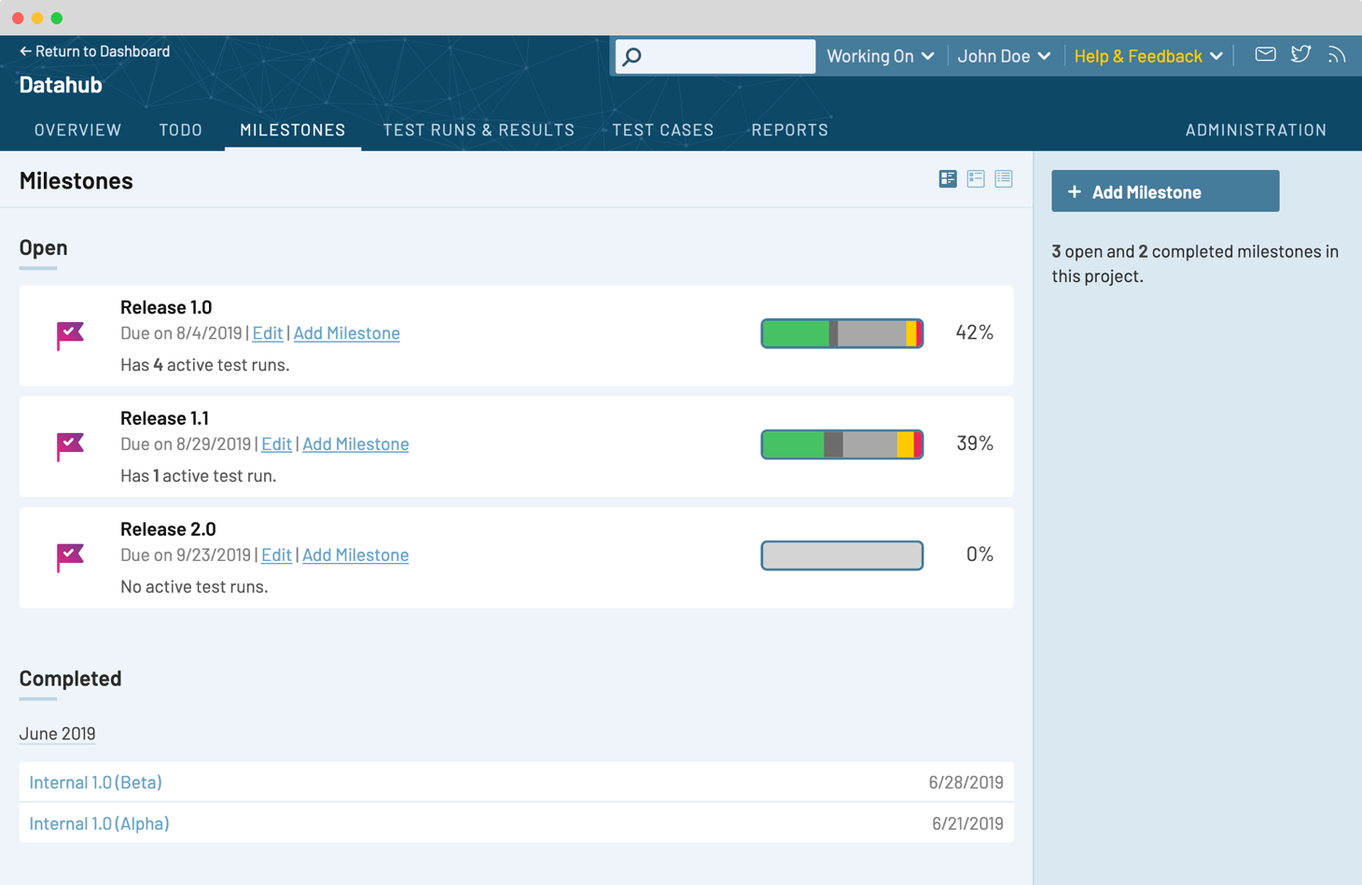Click the 6/28/2019 completion date
The image size is (1362, 885).
966,782
